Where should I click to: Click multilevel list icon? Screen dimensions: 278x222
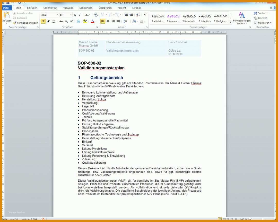[118, 15]
